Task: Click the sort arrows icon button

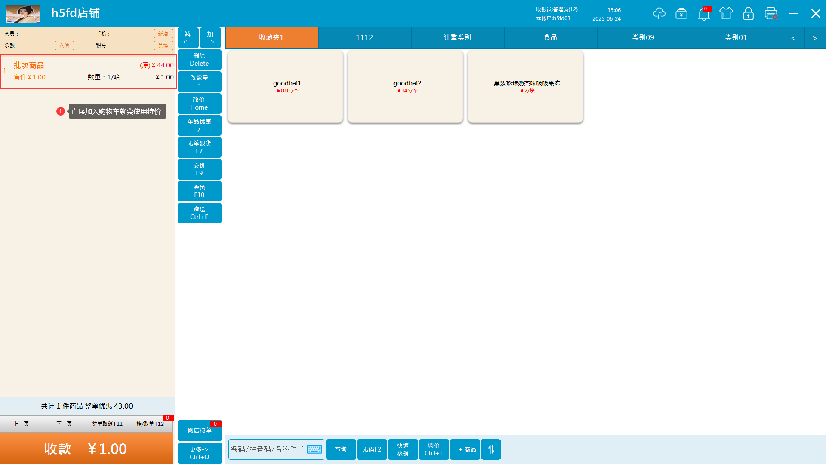Action: tap(491, 449)
